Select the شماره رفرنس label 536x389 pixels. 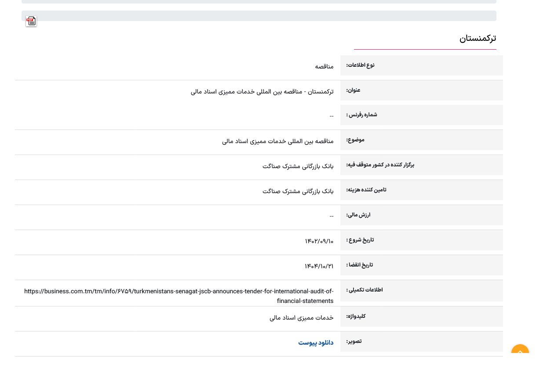click(361, 115)
